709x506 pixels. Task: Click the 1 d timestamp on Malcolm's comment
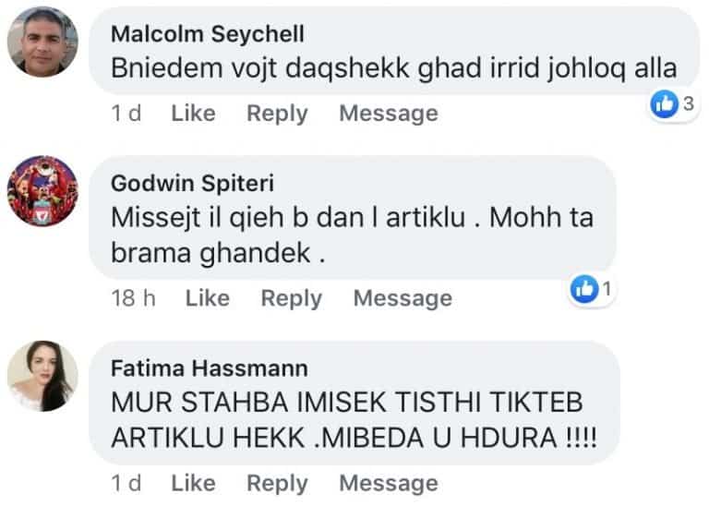click(x=125, y=114)
